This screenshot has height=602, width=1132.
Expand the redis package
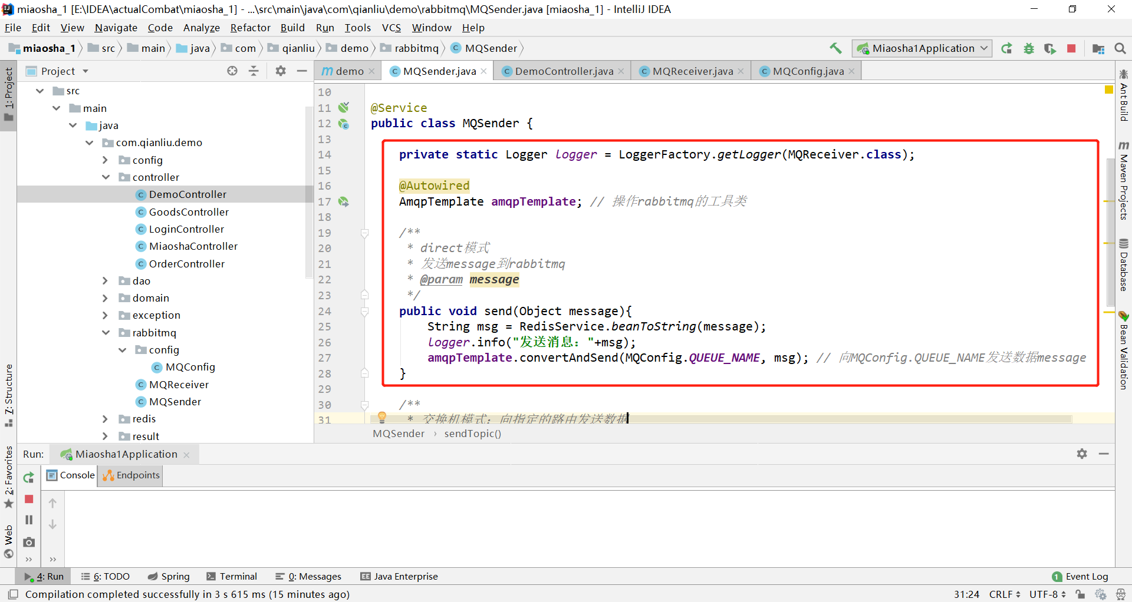(x=106, y=419)
